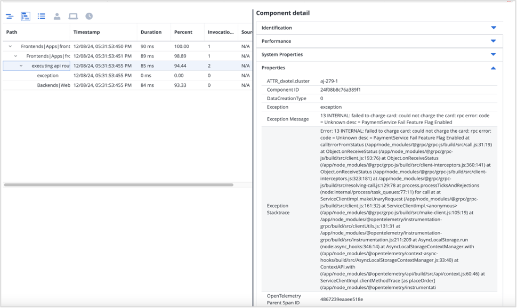Viewport: 517px width, 308px height.
Task: Collapse the 'executing api rou' tree row
Action: 21,66
